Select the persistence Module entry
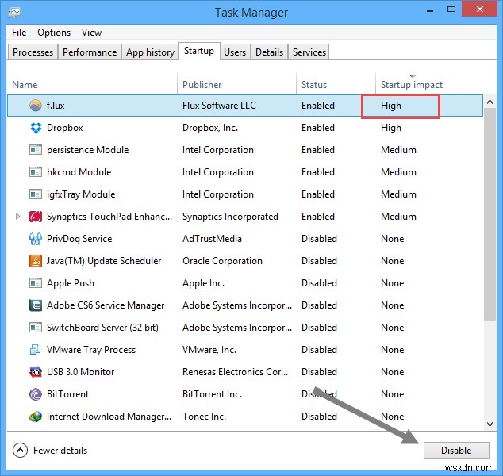Image resolution: width=503 pixels, height=476 pixels. click(x=87, y=150)
